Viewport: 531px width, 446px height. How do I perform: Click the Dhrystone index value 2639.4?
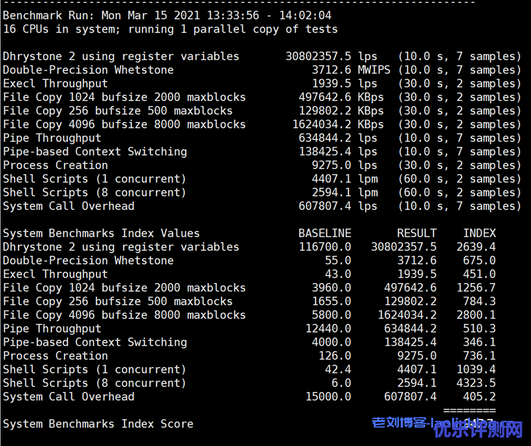tap(476, 247)
